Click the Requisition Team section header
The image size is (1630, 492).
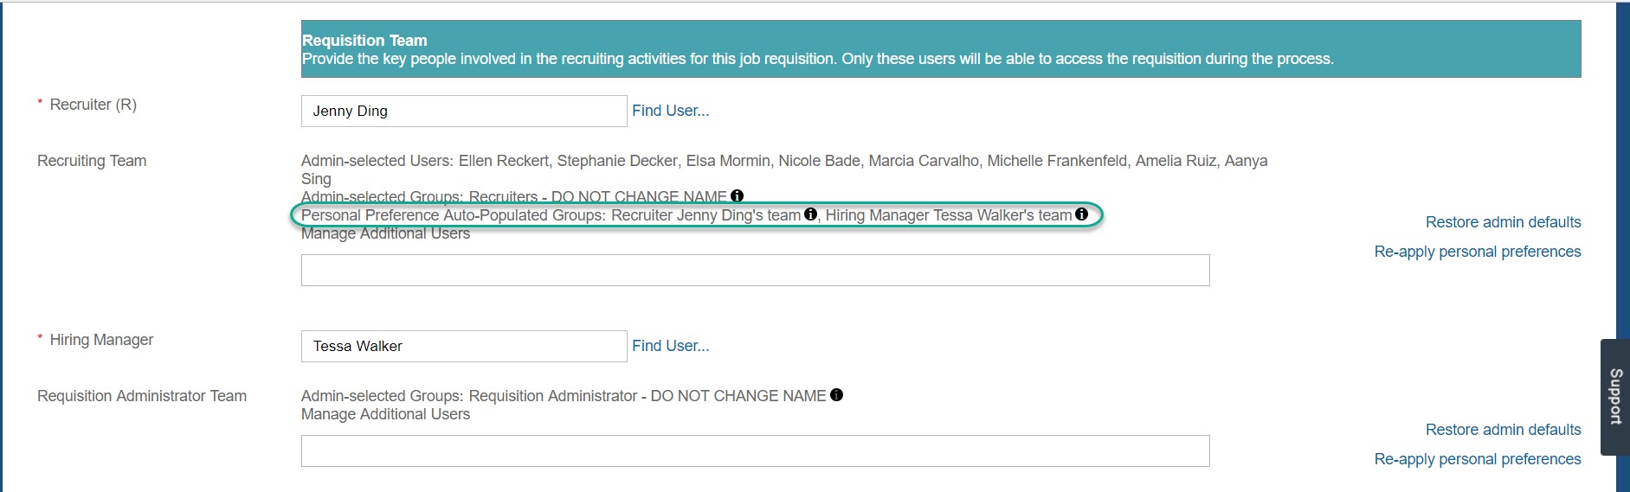click(x=941, y=49)
